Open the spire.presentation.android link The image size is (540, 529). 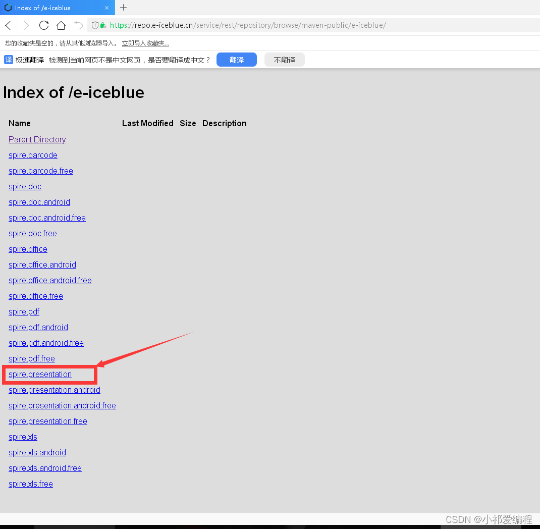(x=55, y=390)
